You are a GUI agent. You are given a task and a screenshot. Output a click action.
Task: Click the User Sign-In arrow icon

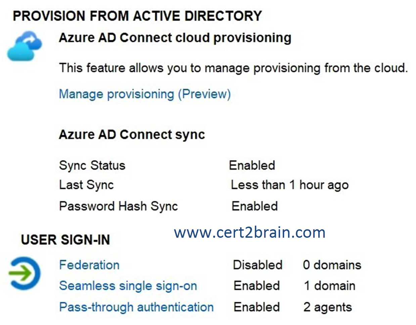point(24,273)
